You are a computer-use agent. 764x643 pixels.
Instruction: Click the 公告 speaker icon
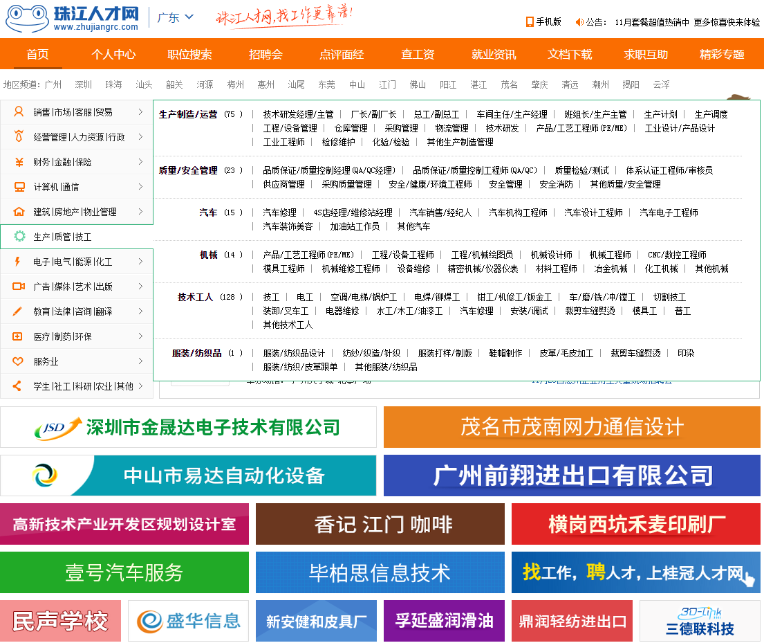coord(579,22)
